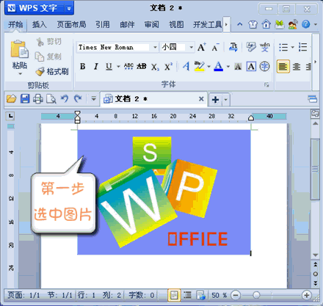
Task: Open the 视图 ribbon tab
Action: point(176,24)
